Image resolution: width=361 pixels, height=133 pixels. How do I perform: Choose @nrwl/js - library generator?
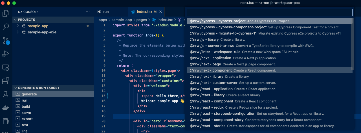point(270,40)
